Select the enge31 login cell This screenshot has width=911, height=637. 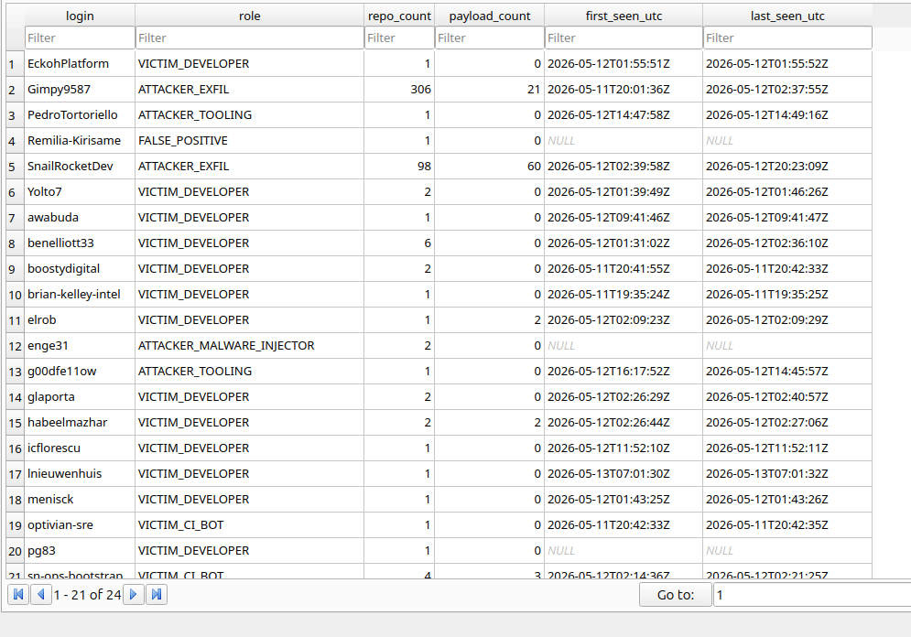click(x=80, y=346)
